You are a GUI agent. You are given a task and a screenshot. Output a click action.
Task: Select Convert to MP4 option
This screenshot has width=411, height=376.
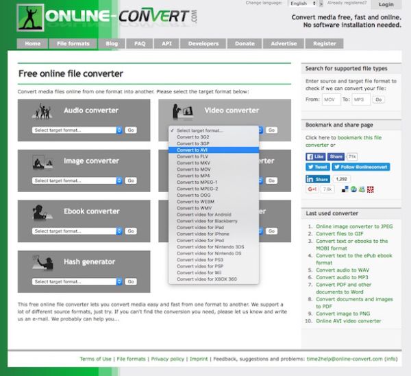(x=214, y=176)
